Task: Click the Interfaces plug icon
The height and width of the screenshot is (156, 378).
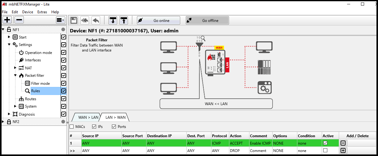Action: click(x=21, y=60)
